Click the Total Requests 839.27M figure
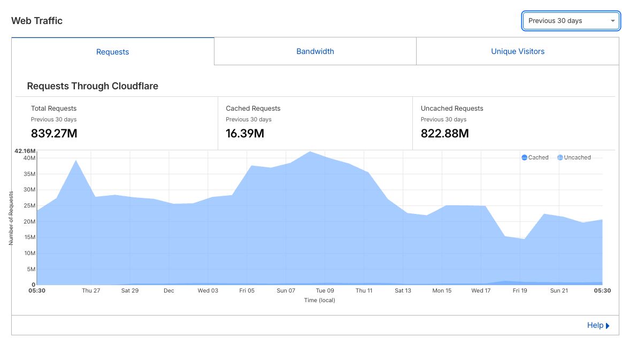 click(54, 133)
